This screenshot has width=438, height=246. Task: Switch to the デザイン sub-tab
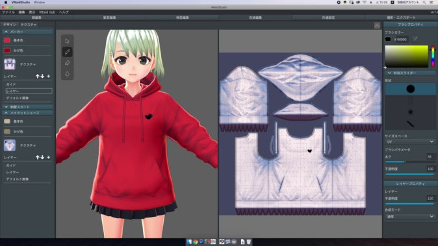[x=10, y=25]
